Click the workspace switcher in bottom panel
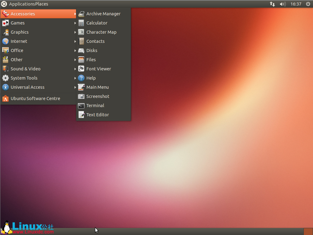The width and height of the screenshot is (313, 235). [308, 231]
